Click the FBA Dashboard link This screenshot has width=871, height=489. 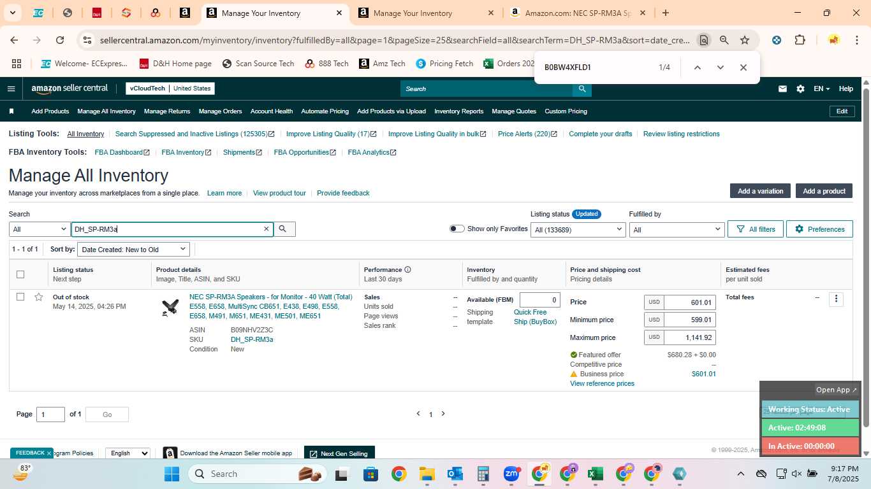click(122, 153)
